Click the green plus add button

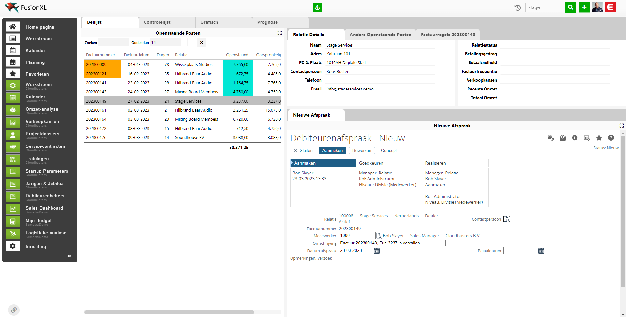pyautogui.click(x=584, y=7)
